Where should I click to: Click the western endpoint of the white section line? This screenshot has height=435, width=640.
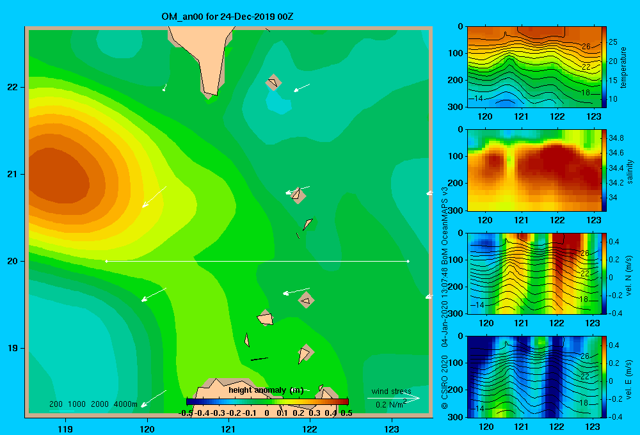tap(106, 261)
